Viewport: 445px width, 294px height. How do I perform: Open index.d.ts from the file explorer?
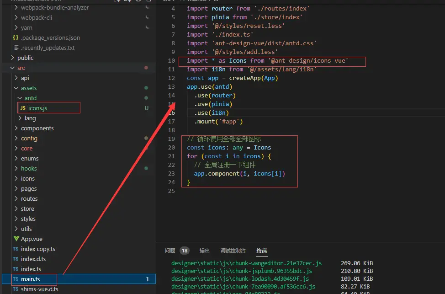coord(33,259)
